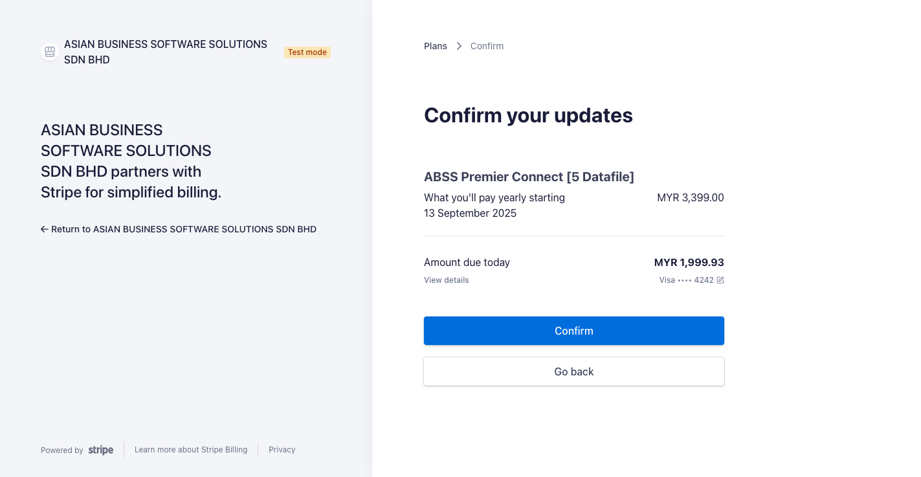Click the merchant storefront icon
The width and height of the screenshot is (921, 477).
pos(50,52)
